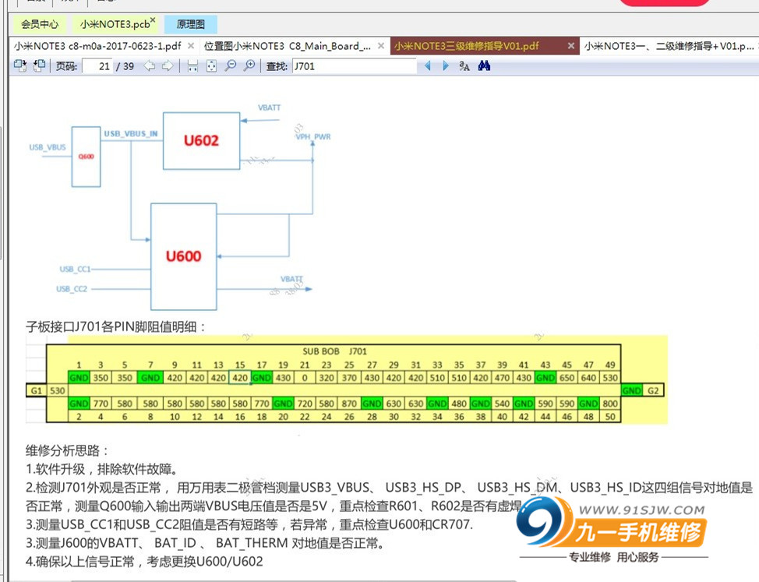Go to the next page arrow
The height and width of the screenshot is (582, 759).
[168, 65]
